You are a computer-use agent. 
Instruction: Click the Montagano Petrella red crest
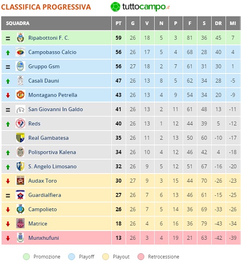pos(20,95)
